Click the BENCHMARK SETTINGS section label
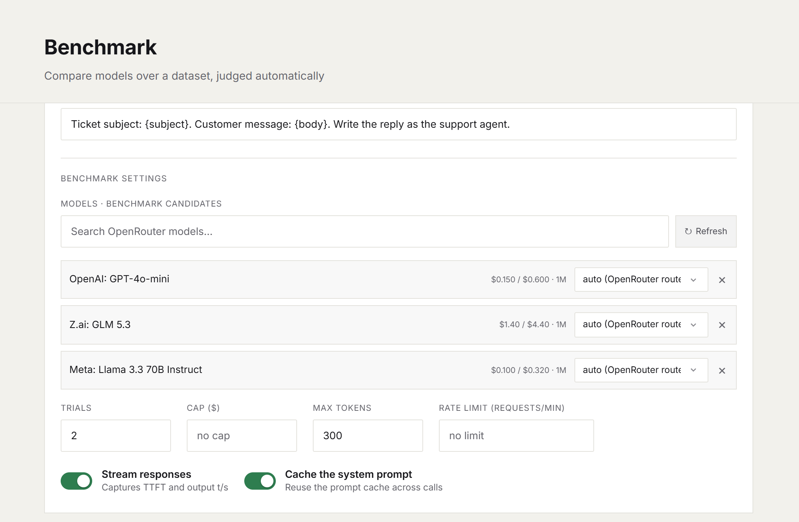Image resolution: width=799 pixels, height=522 pixels. (114, 179)
